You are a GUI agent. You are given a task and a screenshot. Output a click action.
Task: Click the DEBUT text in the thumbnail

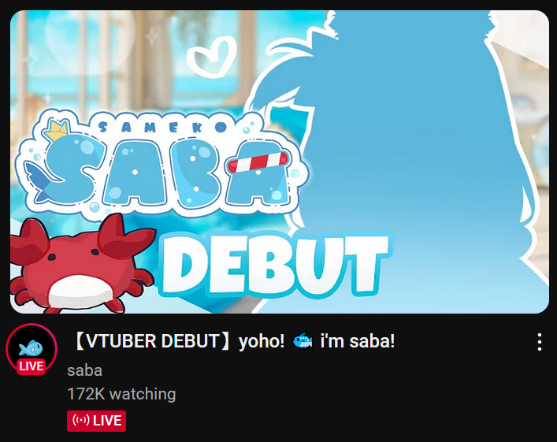tap(275, 265)
